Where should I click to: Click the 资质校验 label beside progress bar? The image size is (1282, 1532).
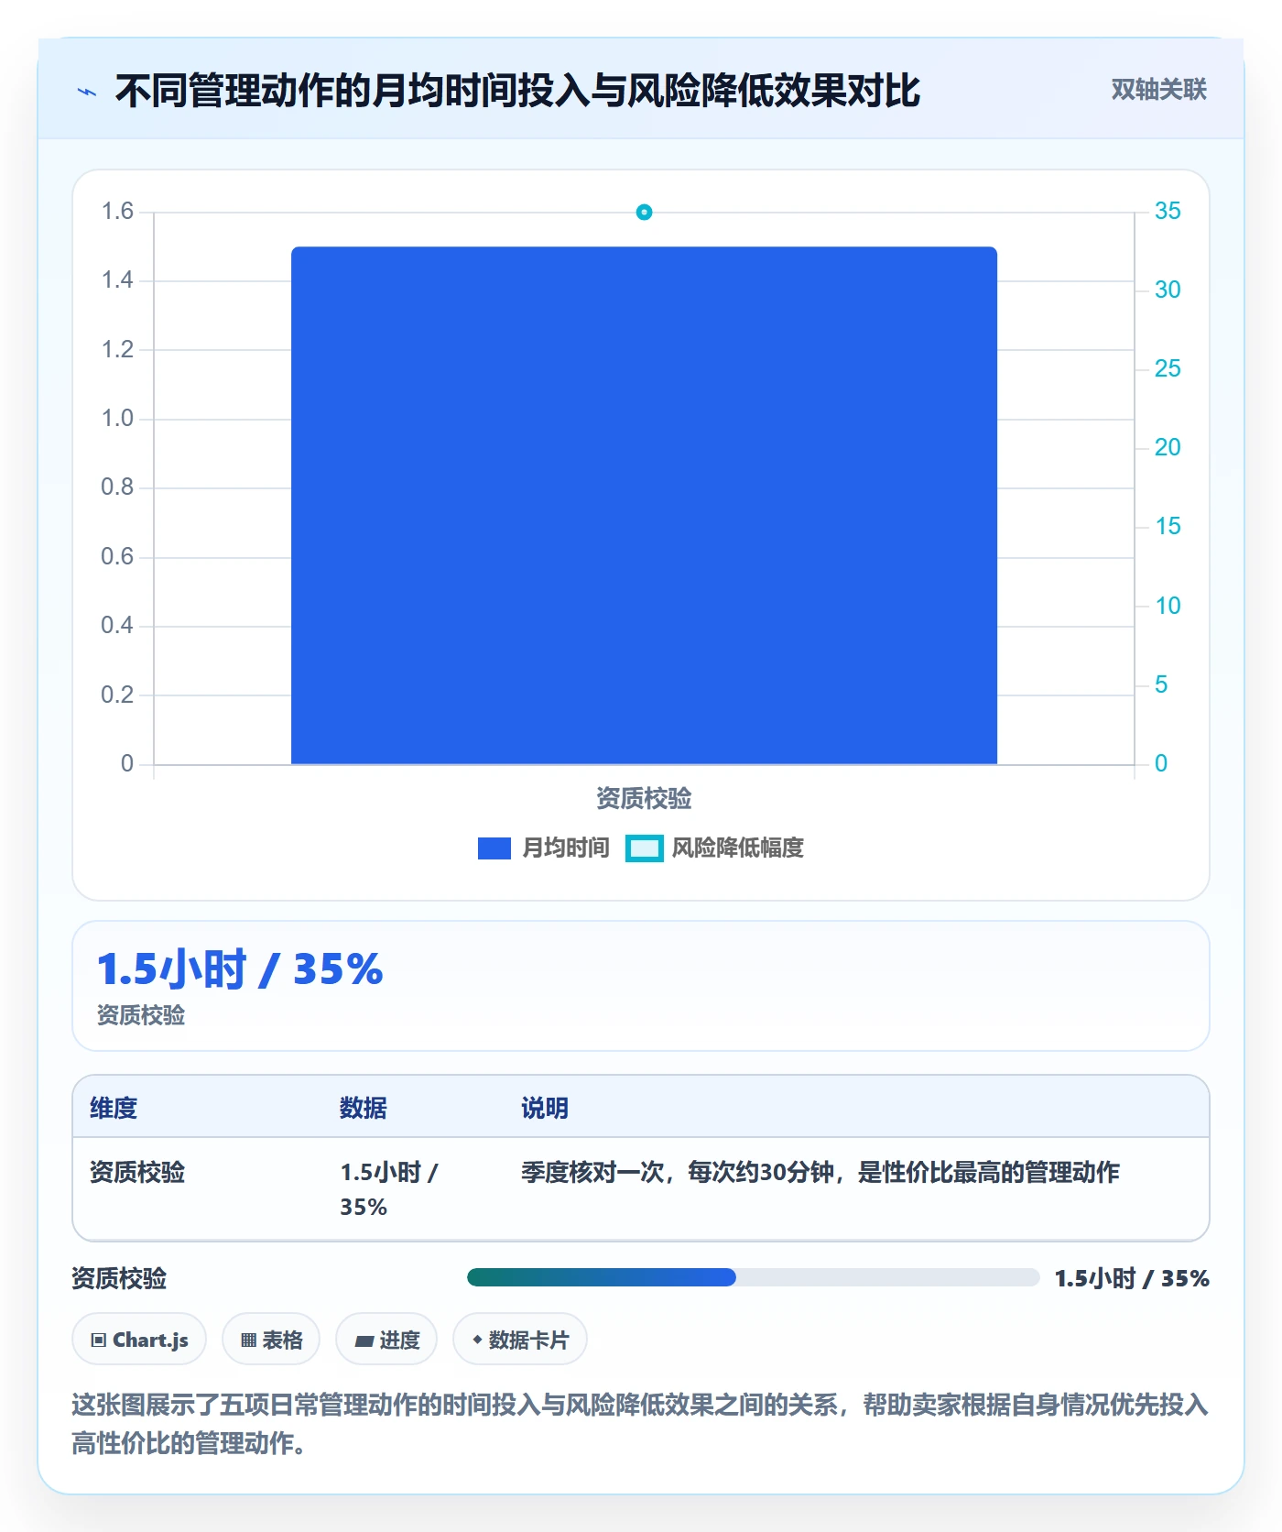tap(119, 1278)
